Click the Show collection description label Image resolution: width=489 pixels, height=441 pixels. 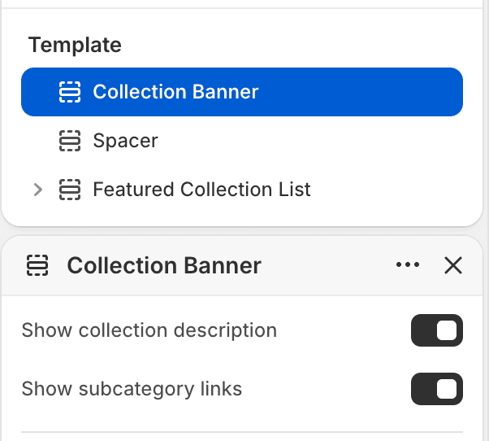149,330
